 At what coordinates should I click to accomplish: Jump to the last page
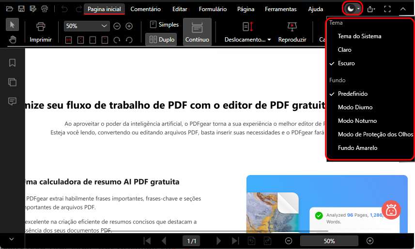(x=235, y=241)
